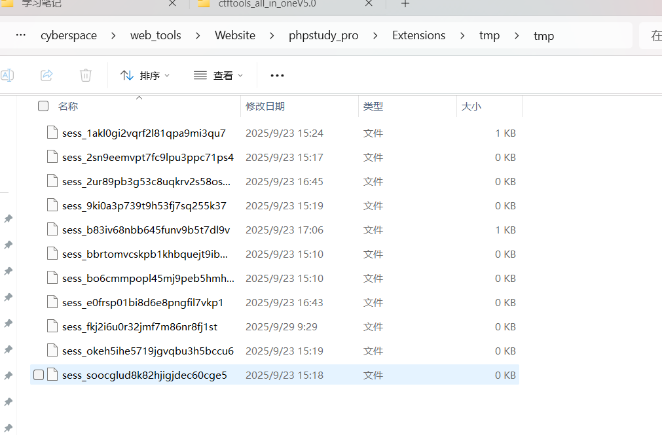Click the Delete trash can icon
The height and width of the screenshot is (435, 662).
click(86, 75)
